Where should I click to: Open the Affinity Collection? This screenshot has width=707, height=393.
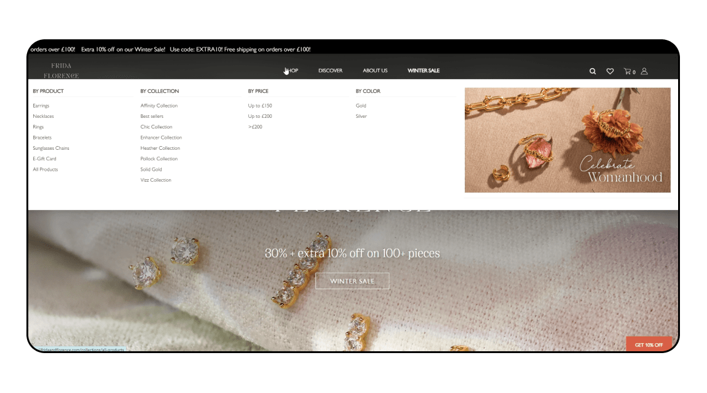tap(159, 106)
